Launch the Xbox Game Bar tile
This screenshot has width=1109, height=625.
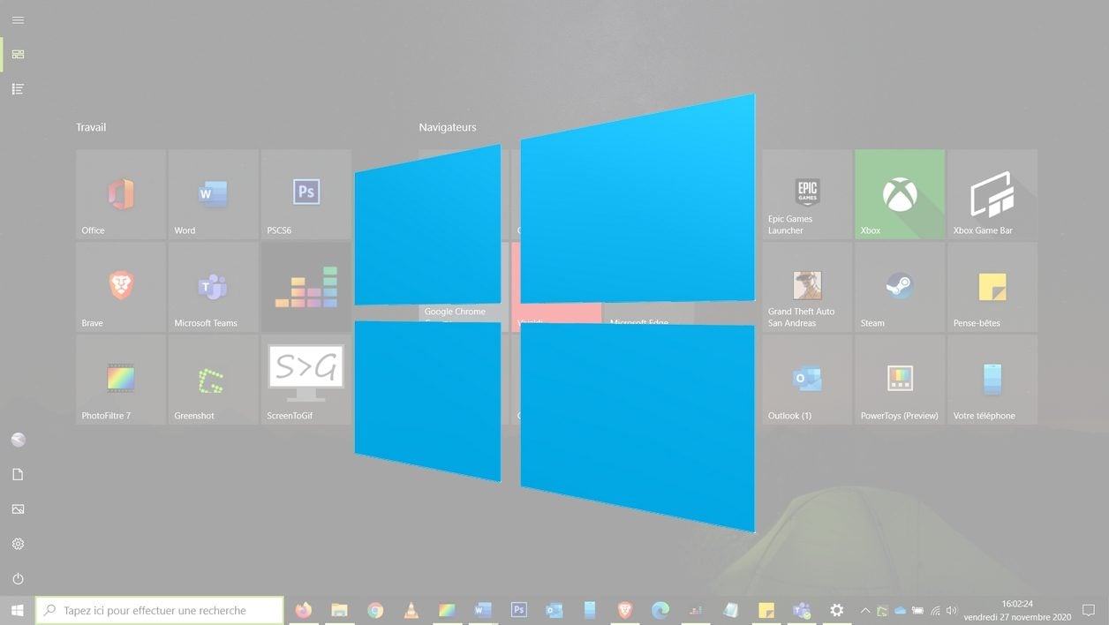[992, 194]
